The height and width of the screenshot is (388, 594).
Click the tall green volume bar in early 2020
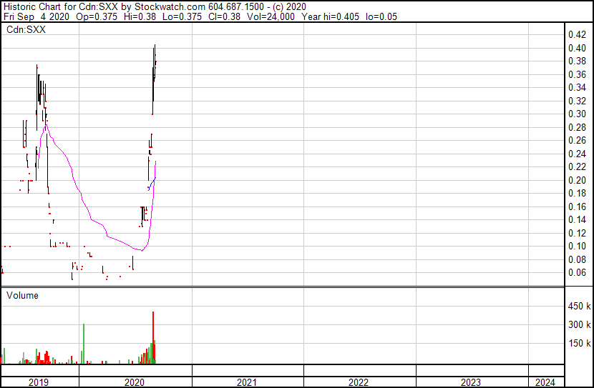(x=83, y=344)
